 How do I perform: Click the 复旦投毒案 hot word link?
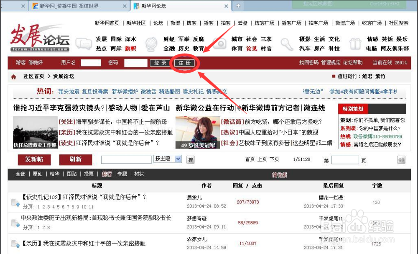coord(95,92)
